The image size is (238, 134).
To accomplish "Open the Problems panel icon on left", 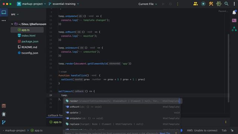I will click(x=4, y=106).
